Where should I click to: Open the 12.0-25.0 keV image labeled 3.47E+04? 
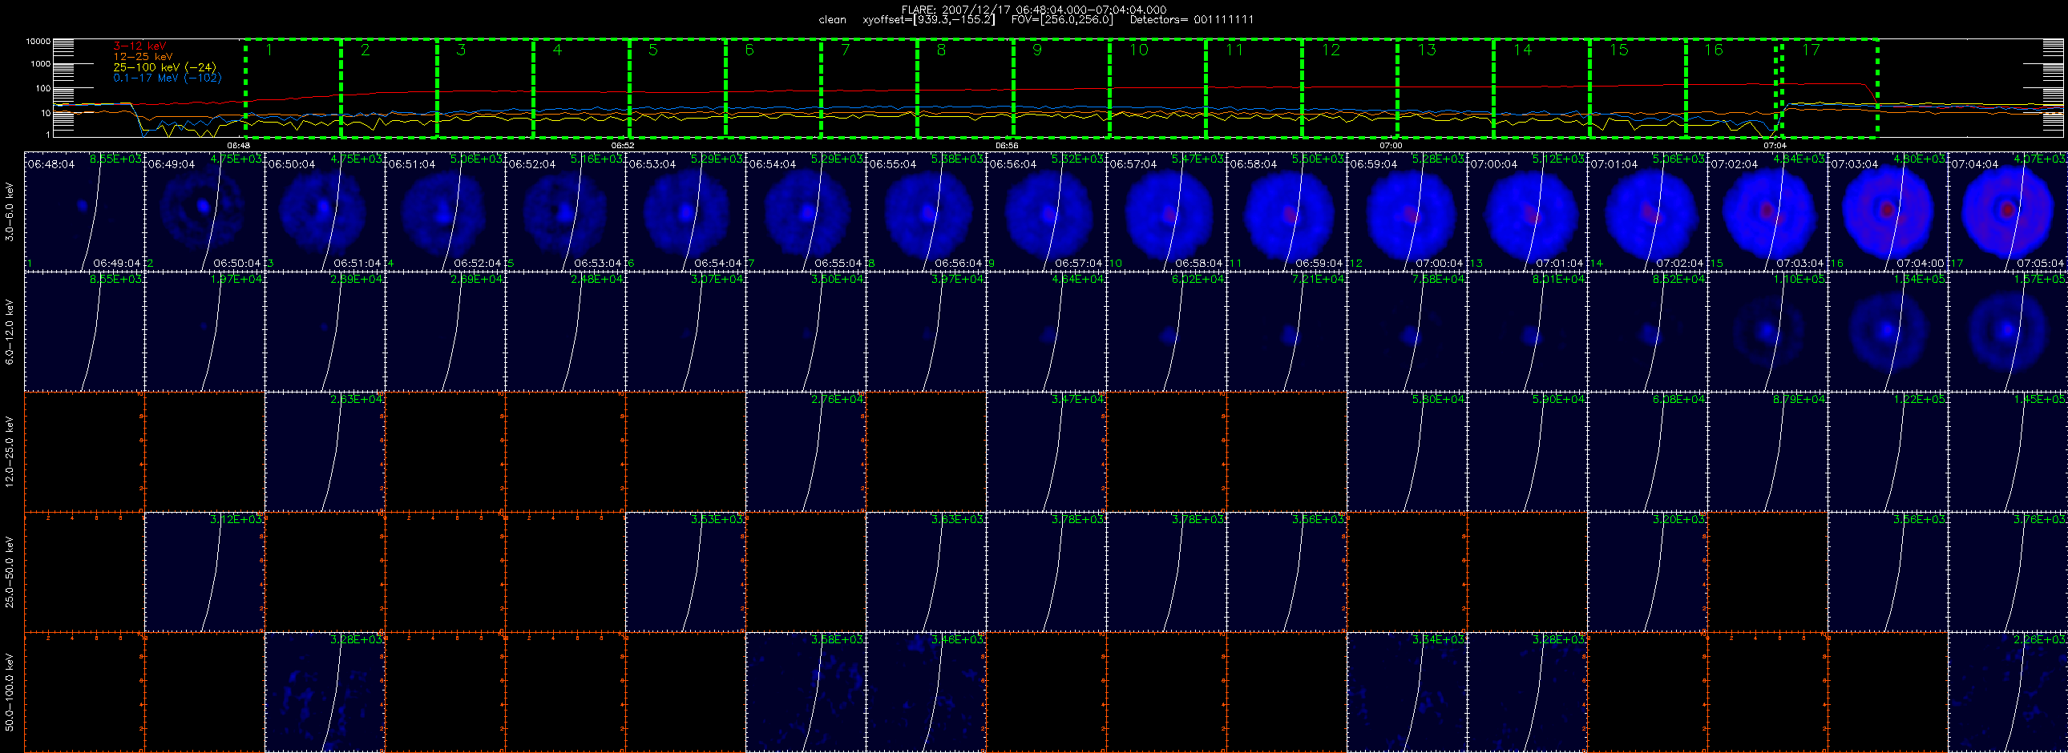[1046, 452]
